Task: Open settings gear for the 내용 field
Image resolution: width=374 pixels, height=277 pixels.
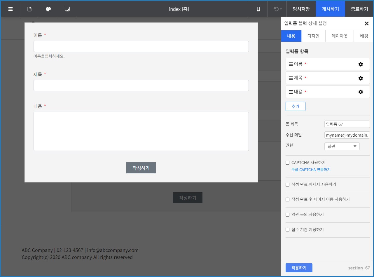Action: [x=361, y=92]
